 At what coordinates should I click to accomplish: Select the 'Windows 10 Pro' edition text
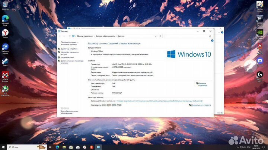point(97,51)
